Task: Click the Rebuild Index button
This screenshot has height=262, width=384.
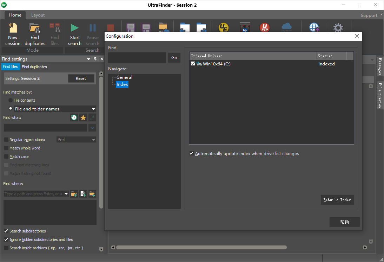Action: point(337,200)
